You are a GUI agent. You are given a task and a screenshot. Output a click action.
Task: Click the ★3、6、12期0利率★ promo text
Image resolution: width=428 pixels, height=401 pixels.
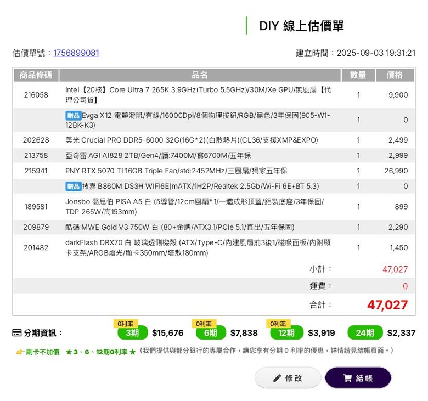pyautogui.click(x=101, y=352)
